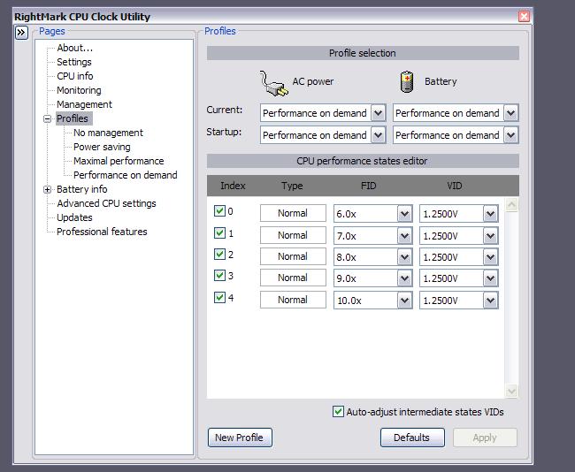Screen dimensions: 575x472
Task: Click the Type column header
Action: click(292, 186)
